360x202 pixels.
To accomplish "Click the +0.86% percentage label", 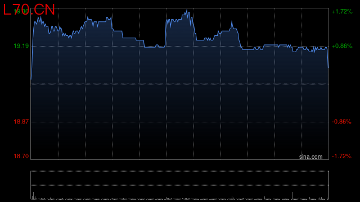I will (342, 46).
